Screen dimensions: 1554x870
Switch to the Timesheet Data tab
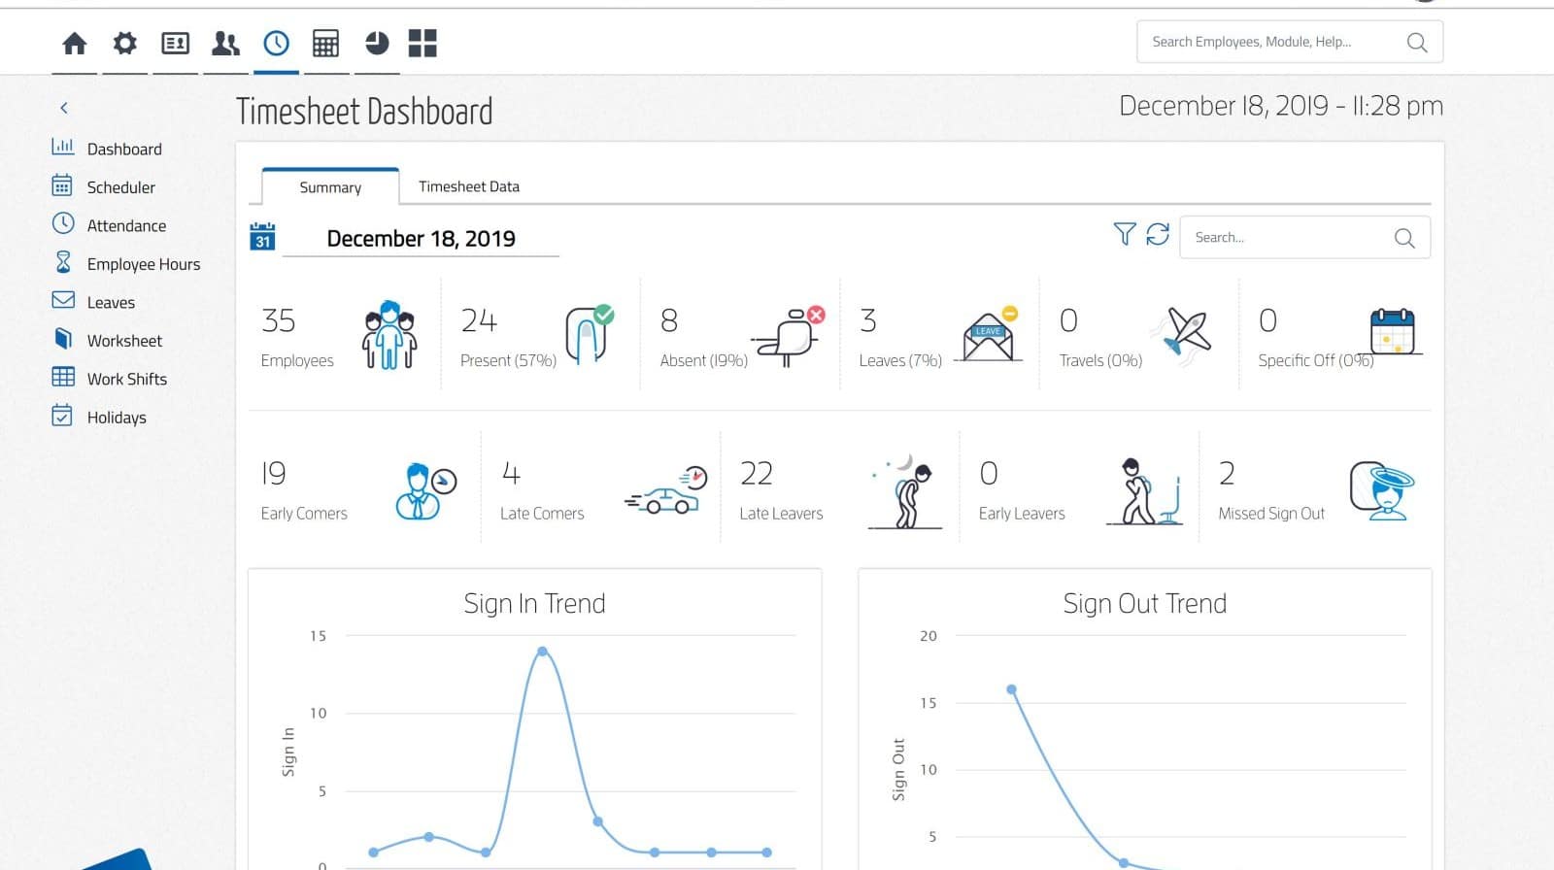point(469,186)
